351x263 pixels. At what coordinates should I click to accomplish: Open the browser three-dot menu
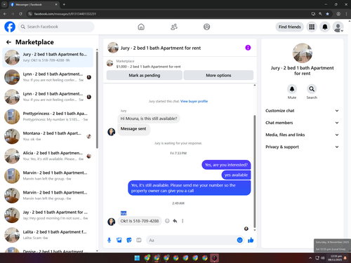coord(346,14)
